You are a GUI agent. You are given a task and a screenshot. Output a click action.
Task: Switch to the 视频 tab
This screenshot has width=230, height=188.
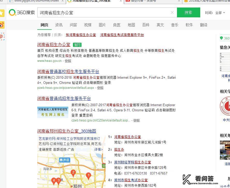pos(88,25)
